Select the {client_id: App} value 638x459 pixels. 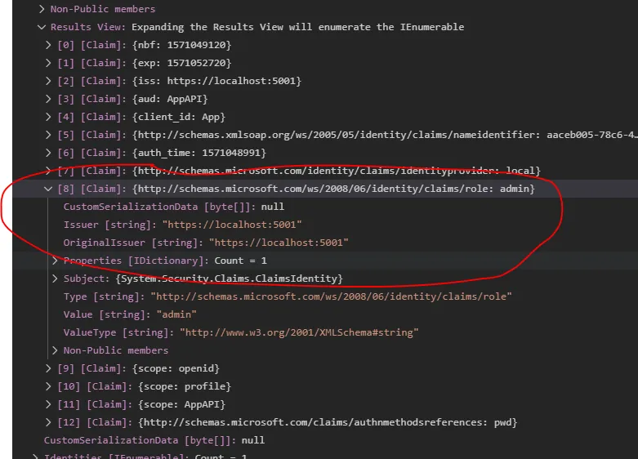[179, 117]
